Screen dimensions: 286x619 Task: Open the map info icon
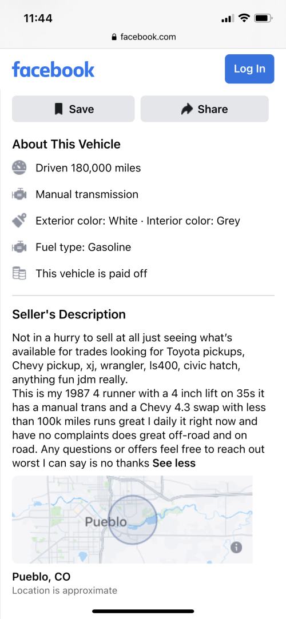click(x=236, y=547)
